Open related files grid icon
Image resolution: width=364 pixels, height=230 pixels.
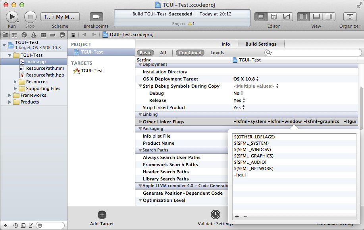tap(73, 35)
